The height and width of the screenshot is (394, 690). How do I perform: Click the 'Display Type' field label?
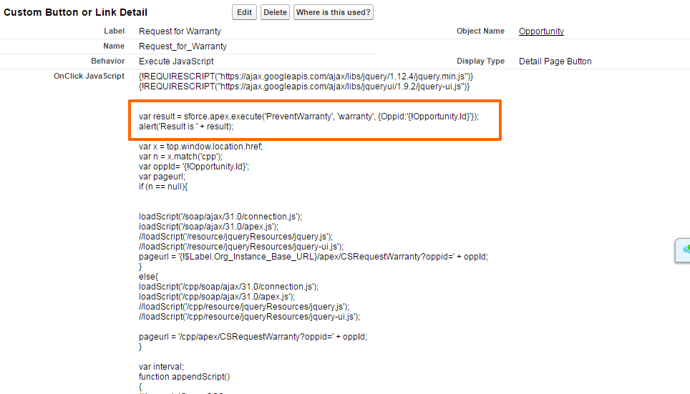480,61
